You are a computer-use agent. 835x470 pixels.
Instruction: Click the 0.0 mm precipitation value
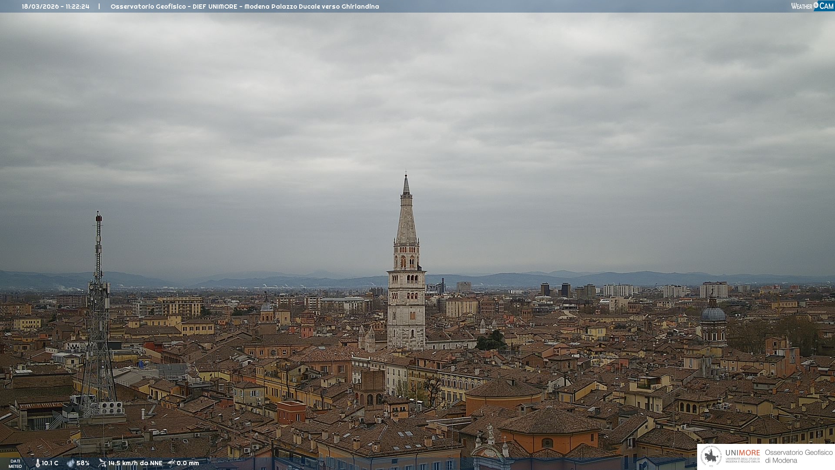tap(188, 463)
